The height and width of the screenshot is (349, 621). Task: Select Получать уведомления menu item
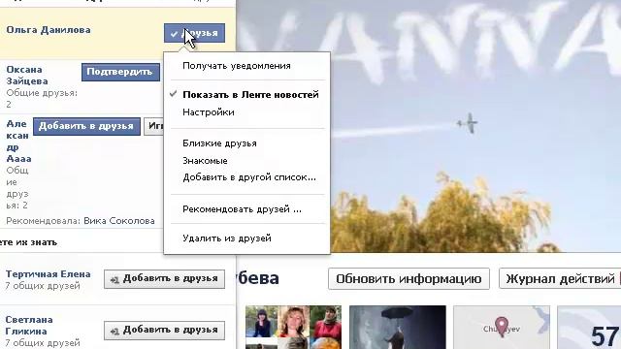click(x=237, y=66)
